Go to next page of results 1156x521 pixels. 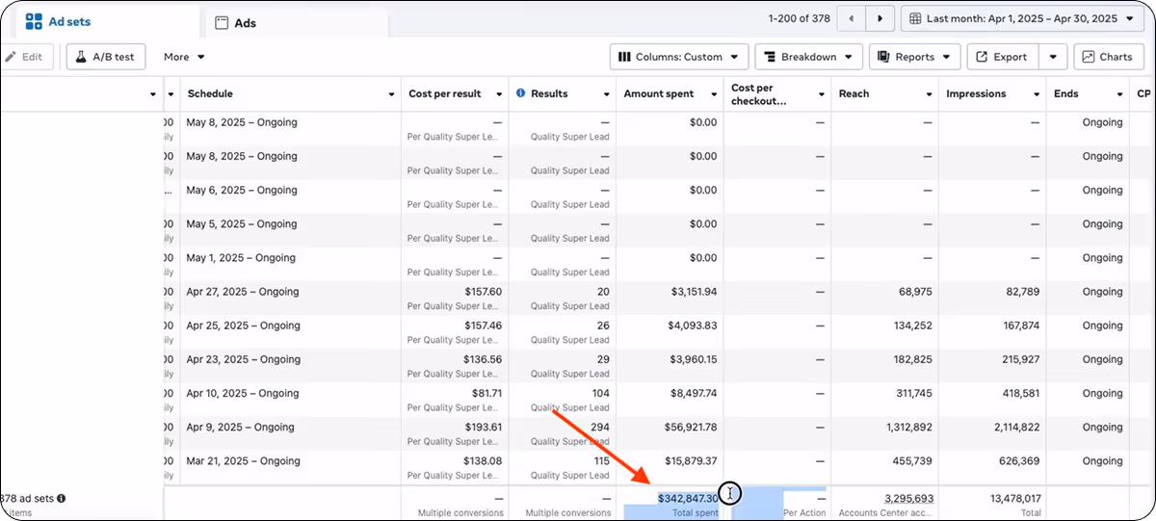pyautogui.click(x=880, y=18)
